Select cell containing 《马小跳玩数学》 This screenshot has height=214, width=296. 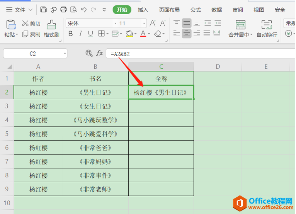95,120
